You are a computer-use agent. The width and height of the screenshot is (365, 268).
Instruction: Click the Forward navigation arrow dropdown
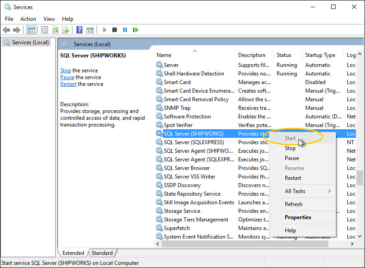click(x=18, y=30)
